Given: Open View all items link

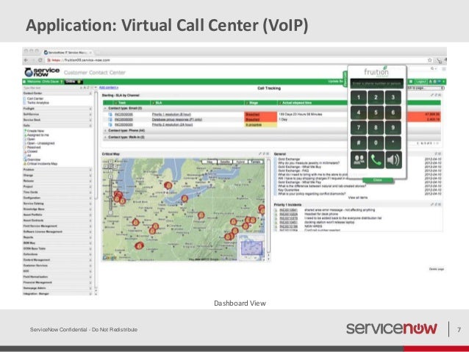Looking at the screenshot, I should 358,198.
